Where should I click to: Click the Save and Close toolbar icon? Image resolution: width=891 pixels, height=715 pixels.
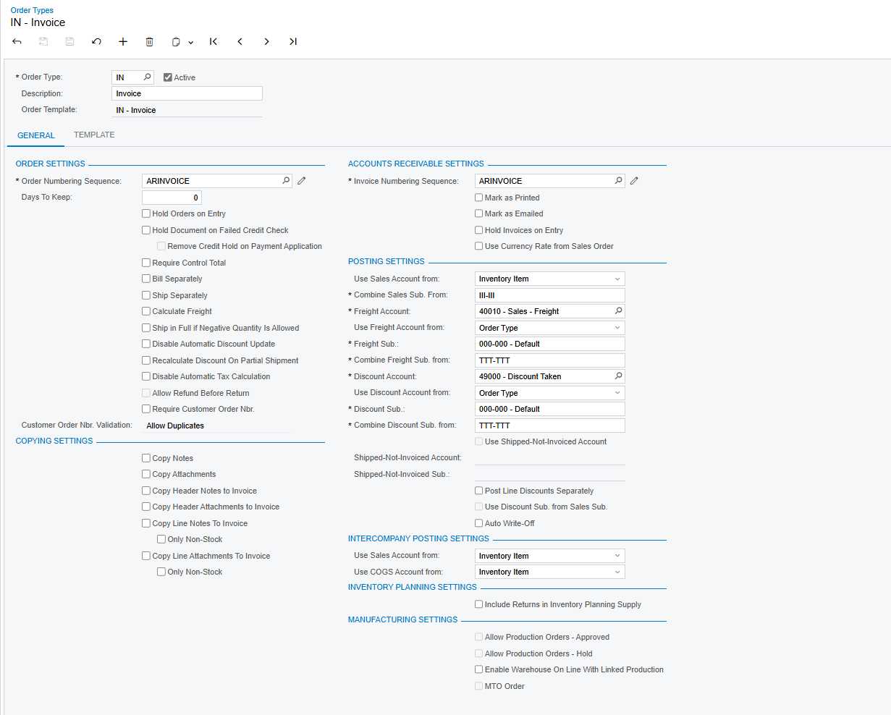pyautogui.click(x=43, y=42)
